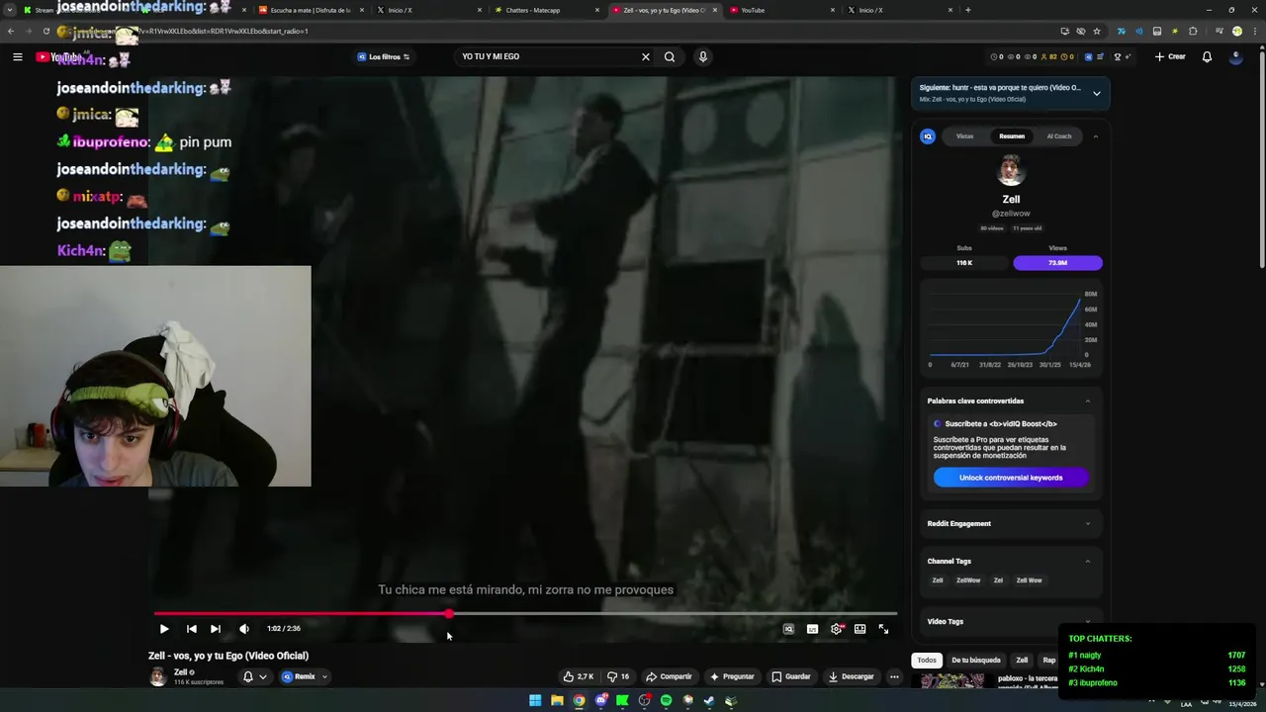
Task: Clear the YouTube search box text
Action: click(646, 56)
